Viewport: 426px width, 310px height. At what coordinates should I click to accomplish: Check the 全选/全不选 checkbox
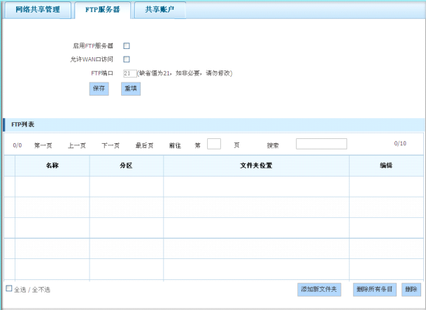point(9,288)
